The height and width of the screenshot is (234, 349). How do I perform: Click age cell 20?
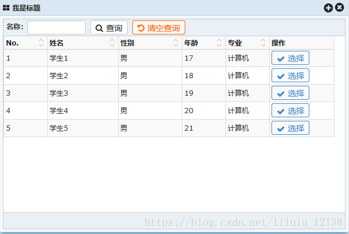coord(204,110)
